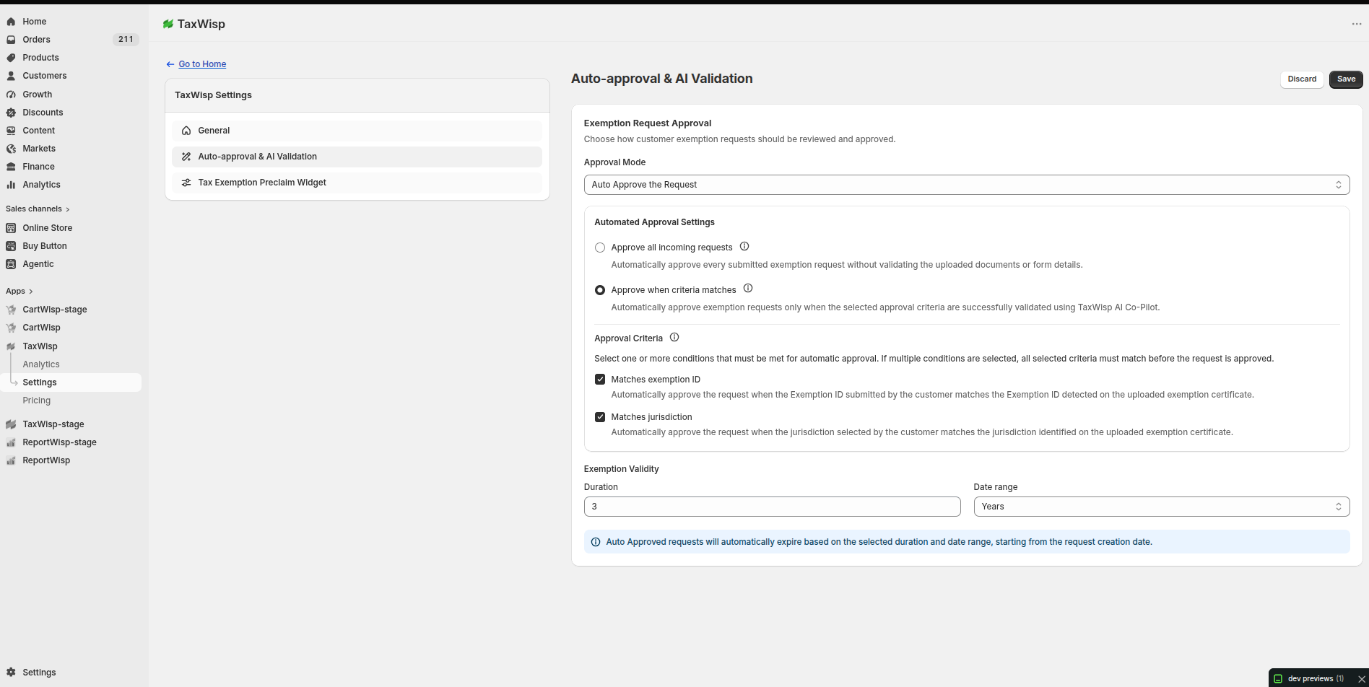Follow the Go to Home link
This screenshot has height=687, width=1369.
tap(202, 64)
